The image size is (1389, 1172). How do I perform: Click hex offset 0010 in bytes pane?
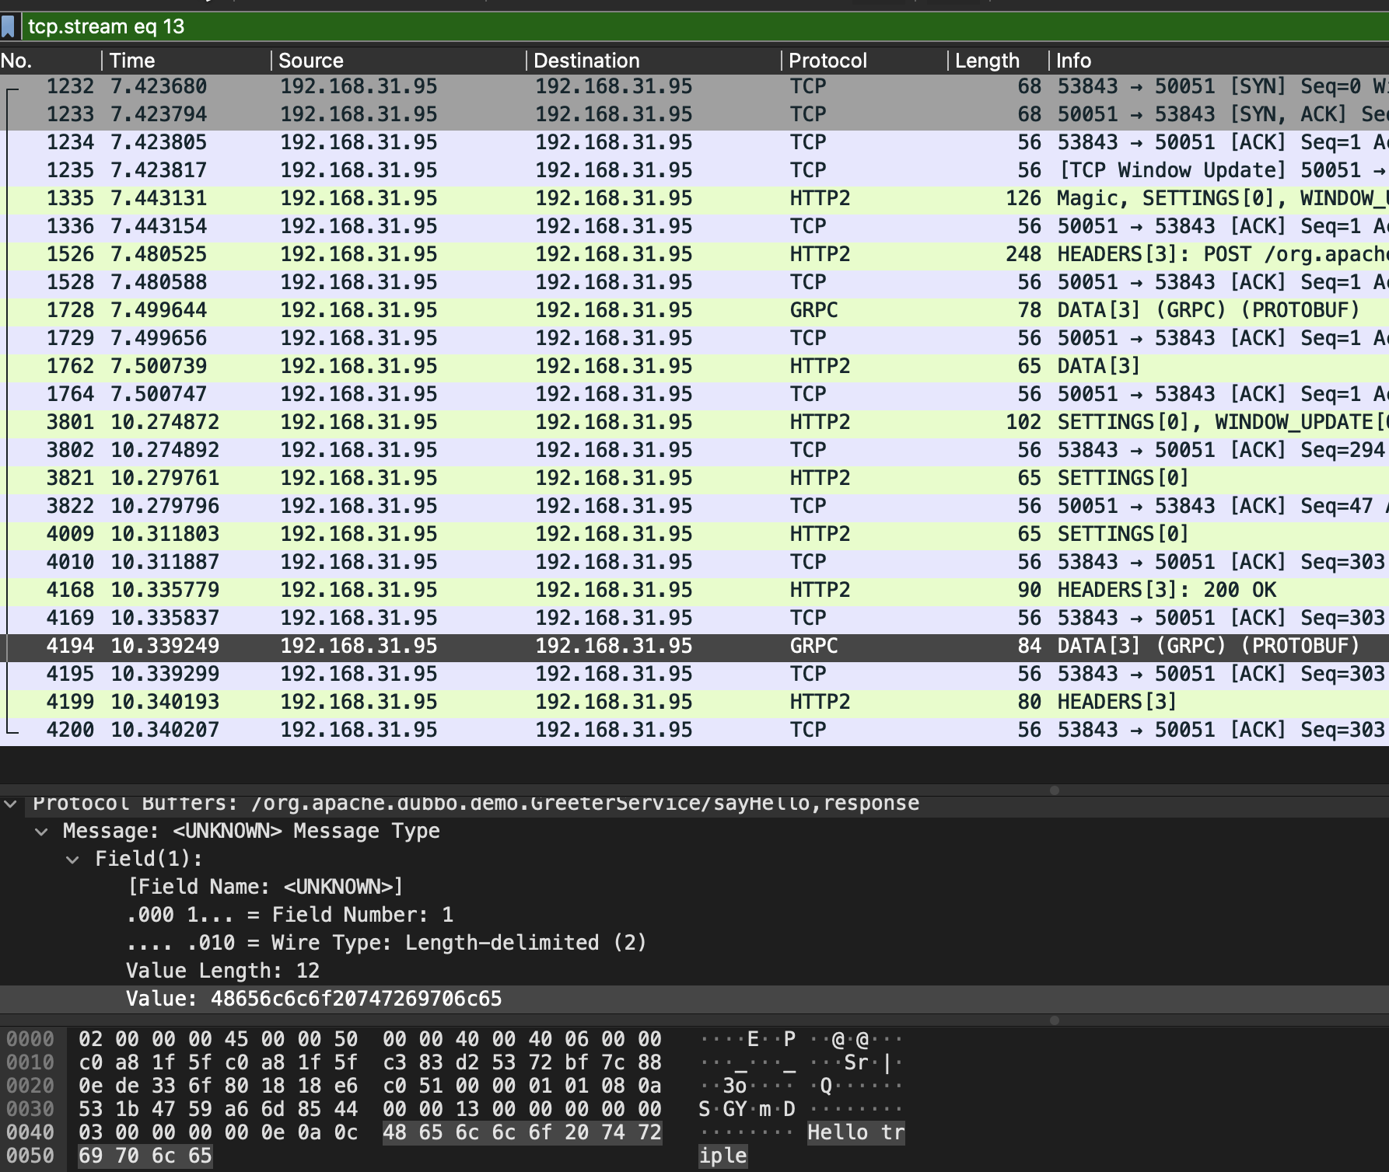[x=31, y=1062]
